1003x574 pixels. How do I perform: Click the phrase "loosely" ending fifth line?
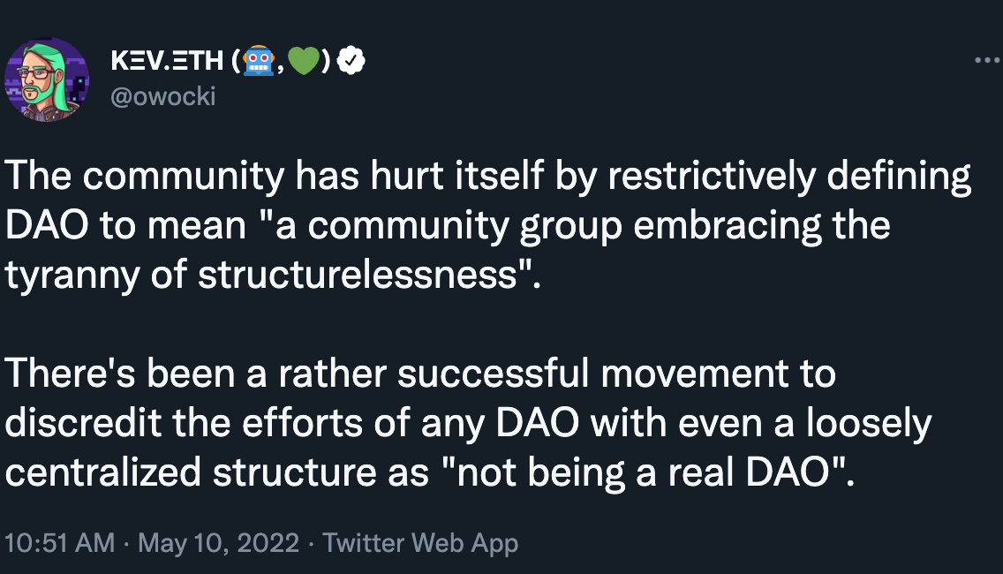coord(869,423)
